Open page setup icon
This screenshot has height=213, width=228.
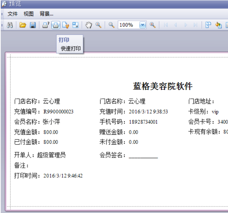point(66,25)
